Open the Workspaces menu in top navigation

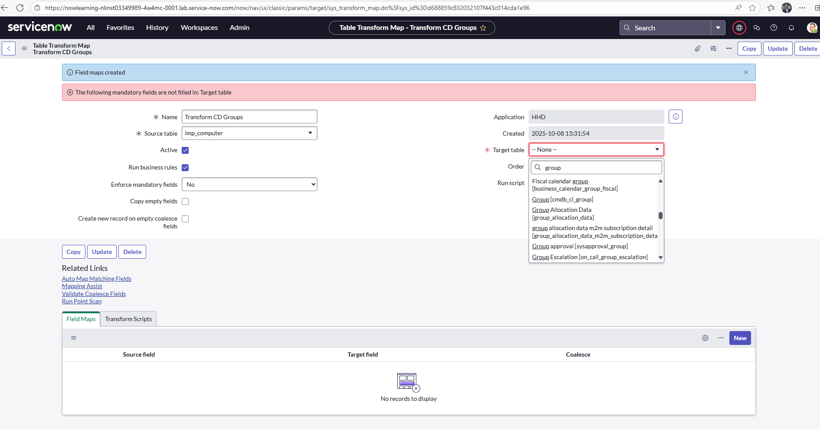click(x=199, y=28)
